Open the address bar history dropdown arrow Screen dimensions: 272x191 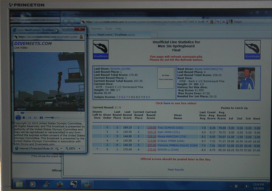[207, 22]
